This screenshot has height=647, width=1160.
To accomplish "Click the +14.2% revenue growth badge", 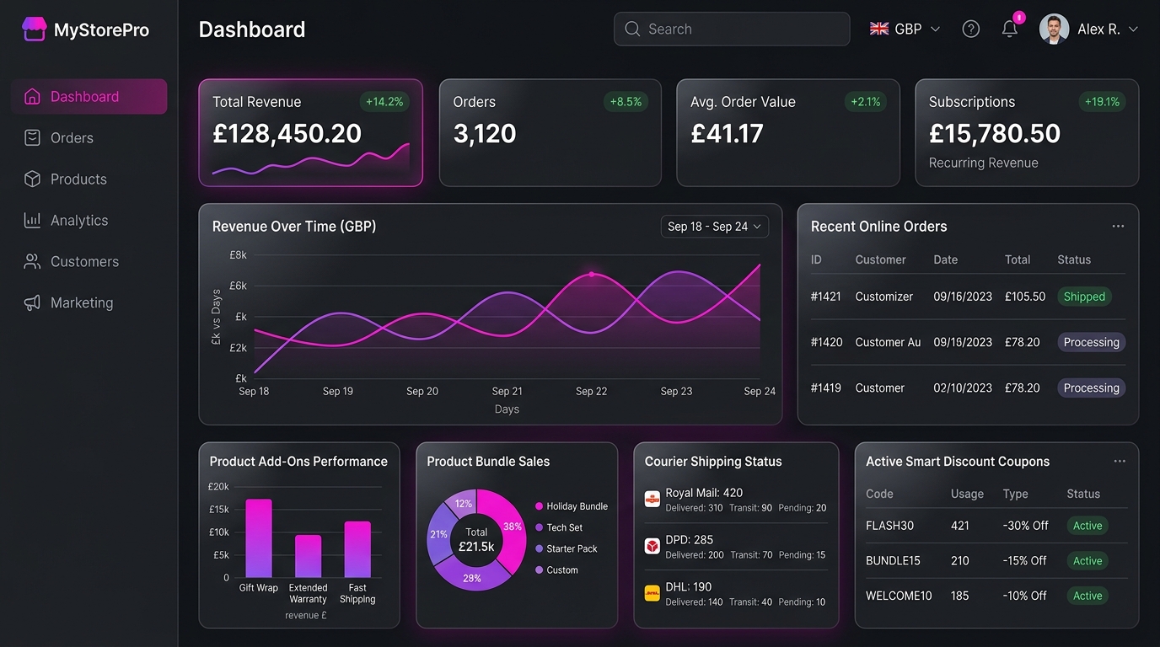I will (x=384, y=102).
